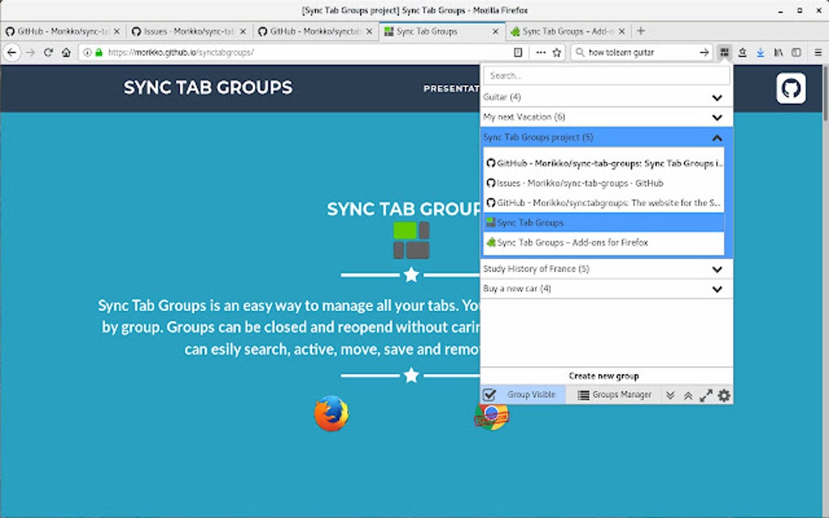
Task: Open page actions three-dots menu
Action: (540, 52)
